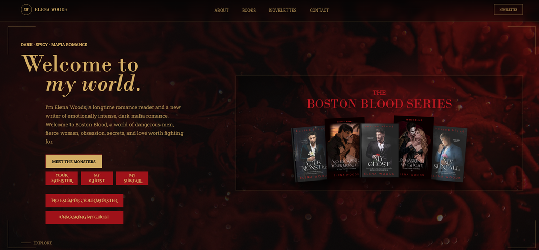Open the About page

coord(222,11)
